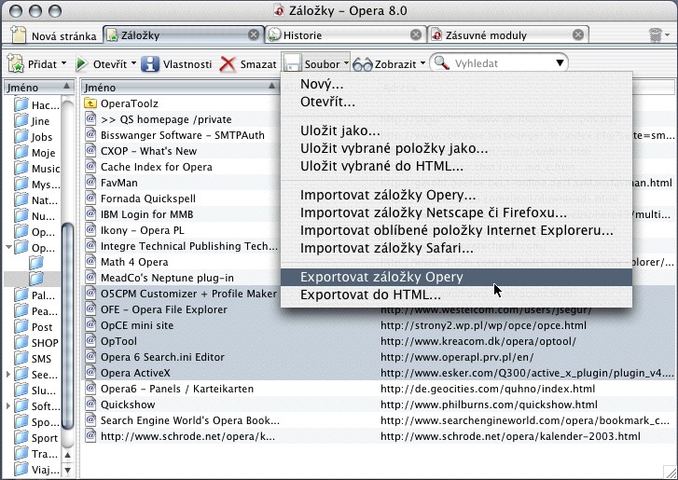The height and width of the screenshot is (480, 678).
Task: Close the Historie tab
Action: click(x=416, y=34)
